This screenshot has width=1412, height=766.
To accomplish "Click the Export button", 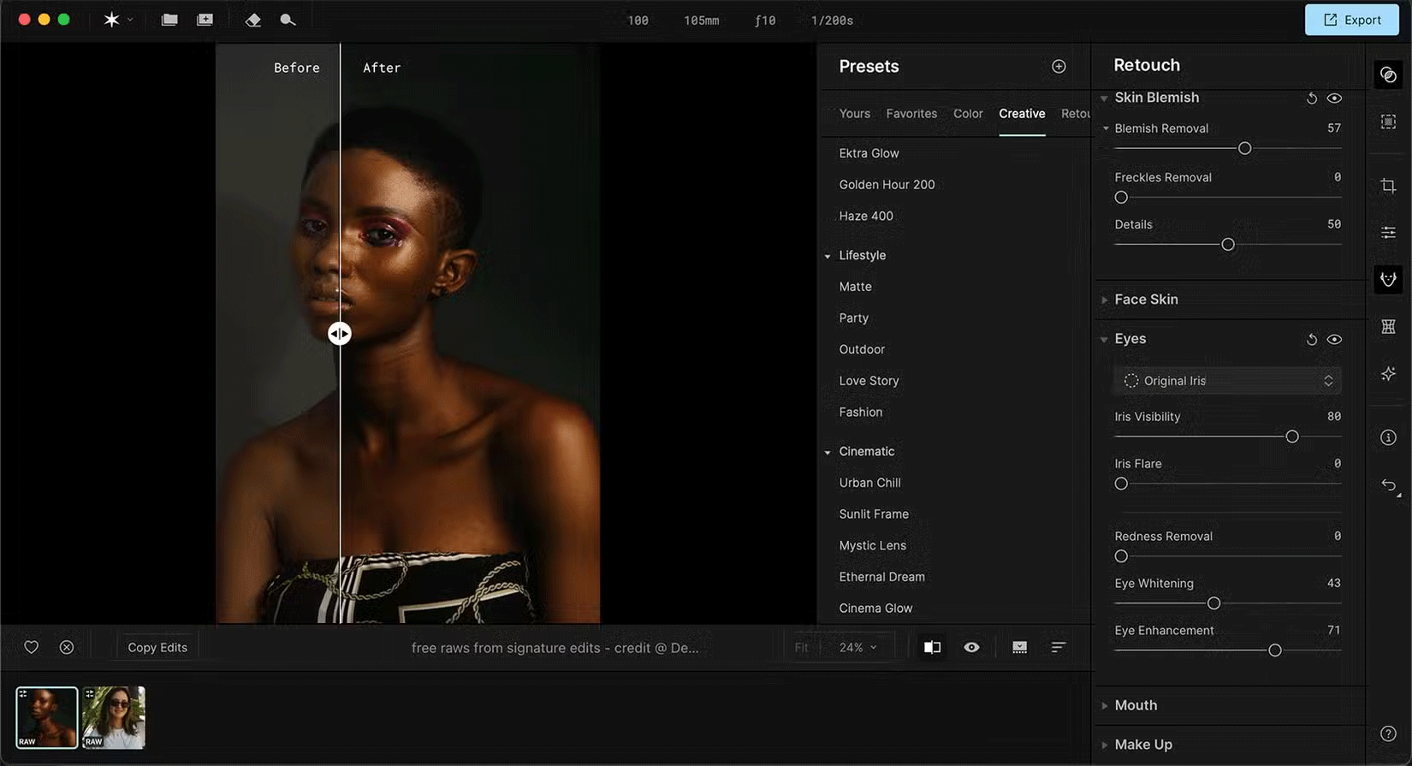I will (1351, 20).
